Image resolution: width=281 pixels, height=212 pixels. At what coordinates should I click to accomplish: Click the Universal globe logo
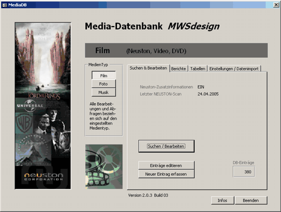(30, 105)
